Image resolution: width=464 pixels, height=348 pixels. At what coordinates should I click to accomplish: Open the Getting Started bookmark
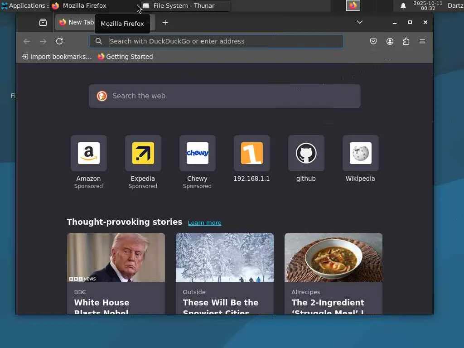tap(125, 57)
